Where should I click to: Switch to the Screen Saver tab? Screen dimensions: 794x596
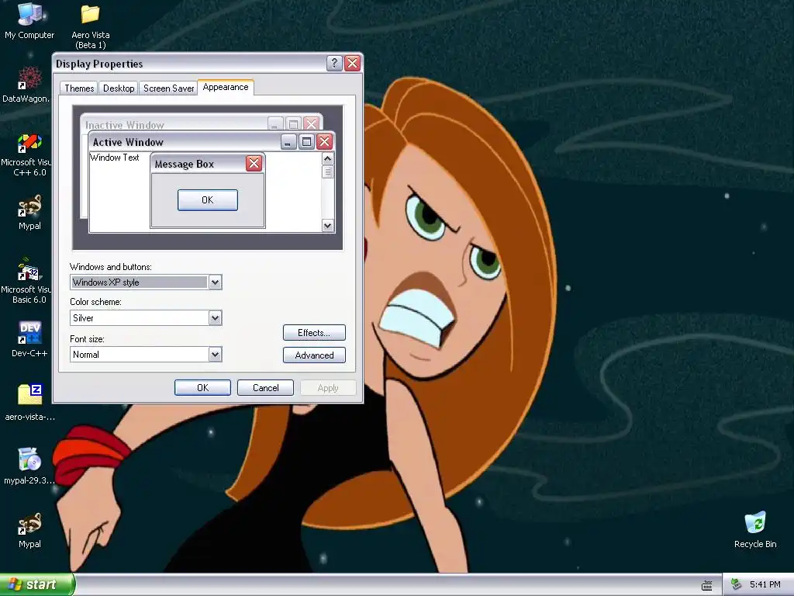click(x=168, y=88)
